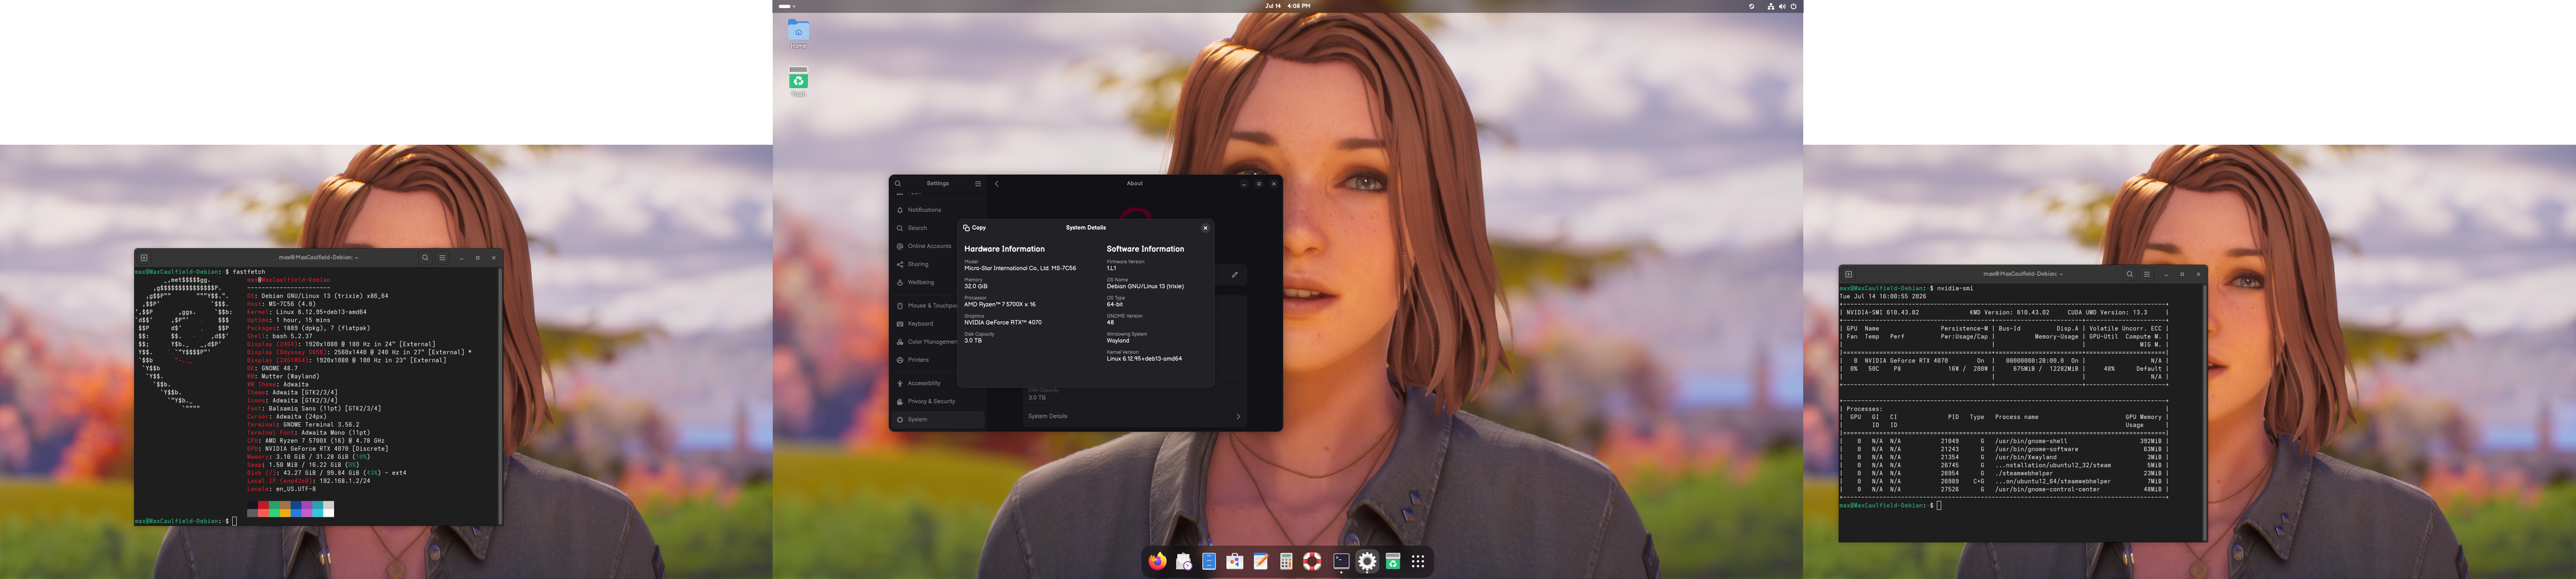This screenshot has height=579, width=2576.
Task: Open the top bar system status menu
Action: pos(1782,6)
